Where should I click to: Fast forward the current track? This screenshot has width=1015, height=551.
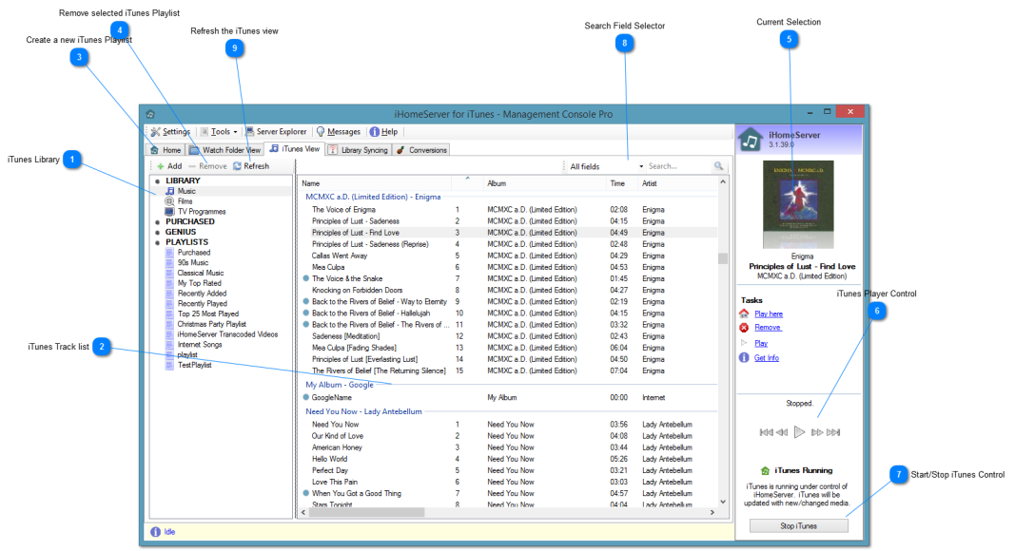tap(817, 432)
